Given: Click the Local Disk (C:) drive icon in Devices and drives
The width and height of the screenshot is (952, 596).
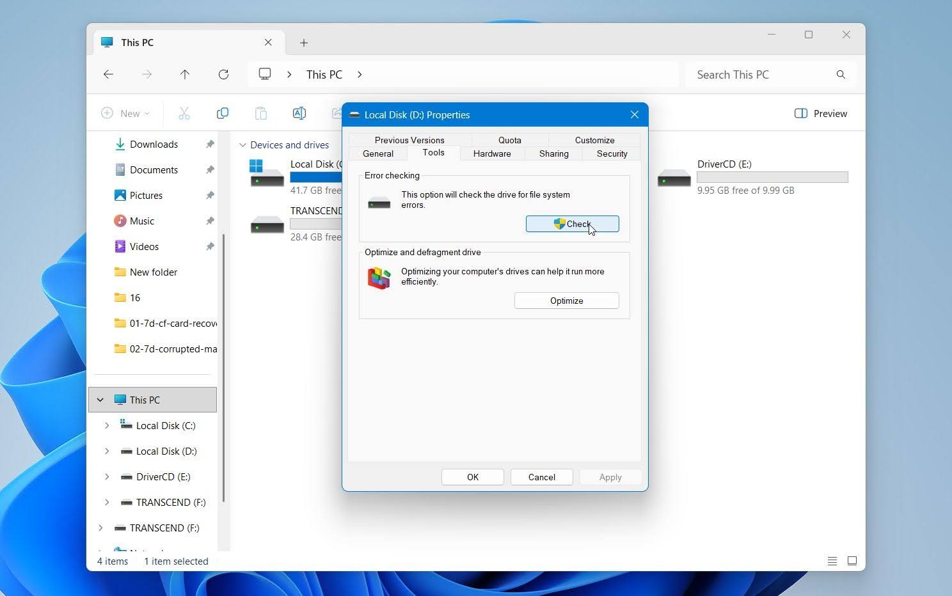Looking at the screenshot, I should point(266,173).
